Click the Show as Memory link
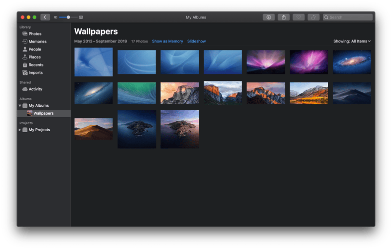392x249 pixels. tap(167, 41)
